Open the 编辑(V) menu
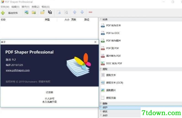Viewport: 182px width, 118px height. pos(15,7)
